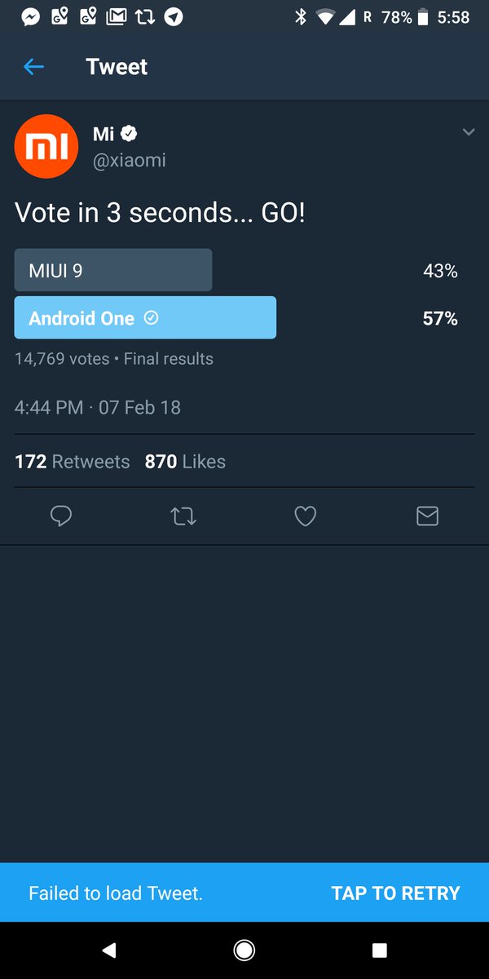This screenshot has height=979, width=489.
Task: View the 172 Retweets list
Action: click(73, 462)
